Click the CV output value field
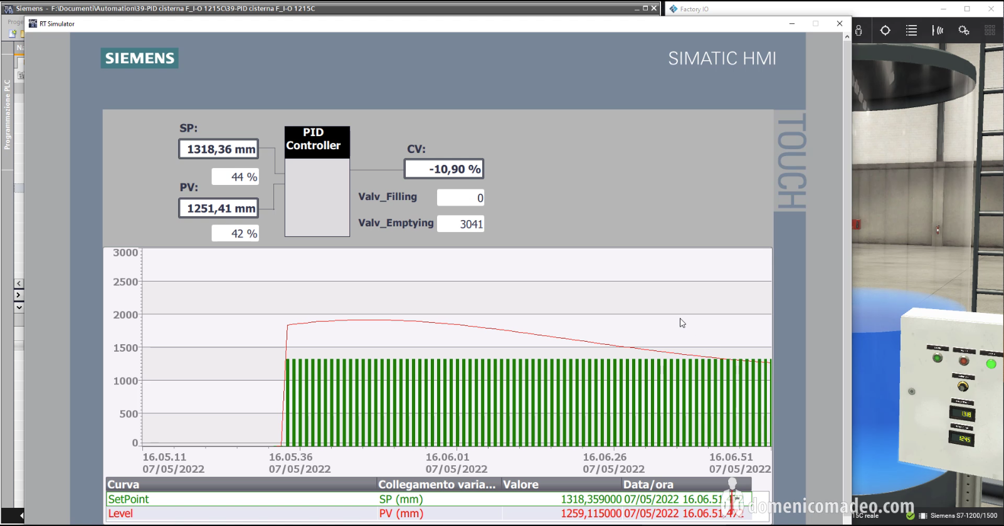Image resolution: width=1004 pixels, height=526 pixels. click(444, 169)
